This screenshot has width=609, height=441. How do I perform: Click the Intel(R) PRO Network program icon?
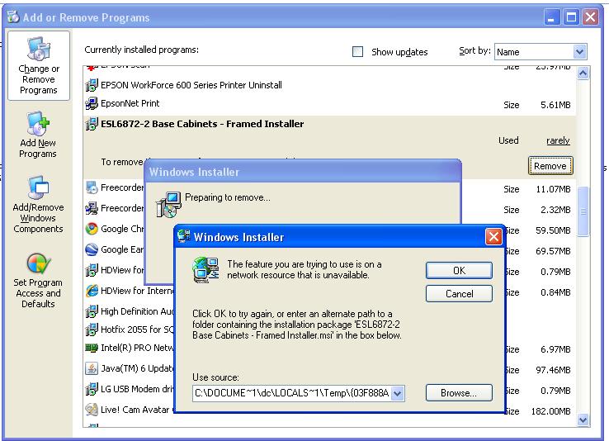[92, 348]
